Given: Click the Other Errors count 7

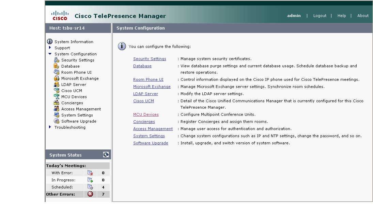Looking at the screenshot, I should (x=103, y=194).
